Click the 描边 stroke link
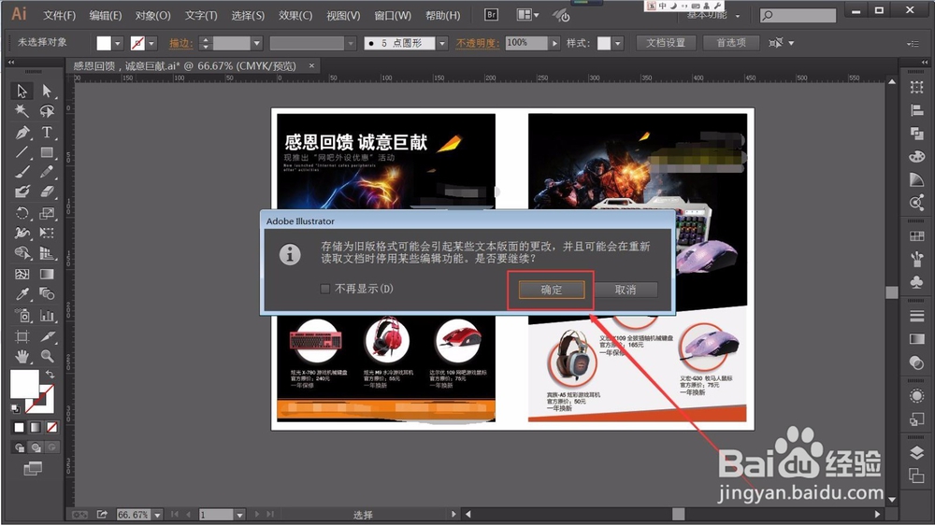The image size is (935, 525). pyautogui.click(x=180, y=43)
